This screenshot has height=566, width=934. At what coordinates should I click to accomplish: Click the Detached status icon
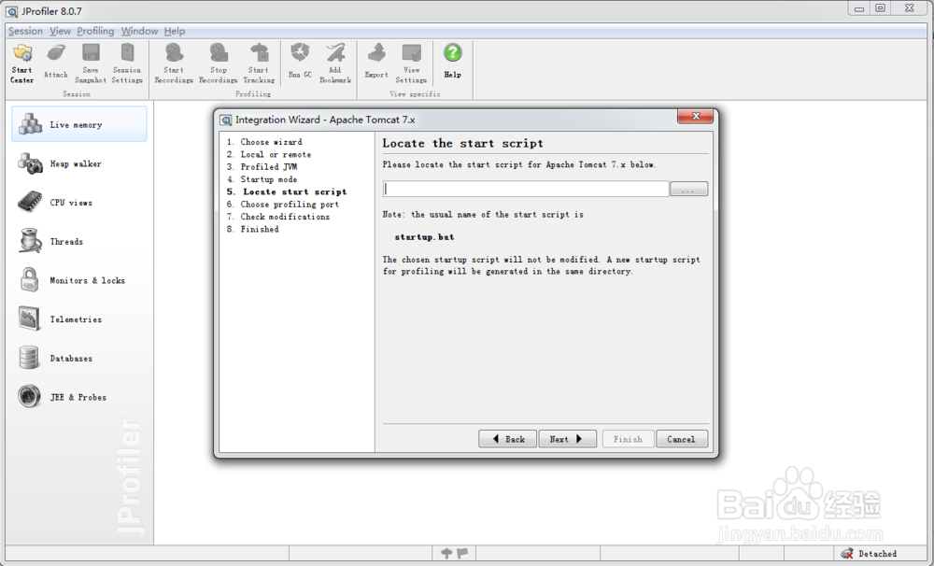click(x=847, y=554)
